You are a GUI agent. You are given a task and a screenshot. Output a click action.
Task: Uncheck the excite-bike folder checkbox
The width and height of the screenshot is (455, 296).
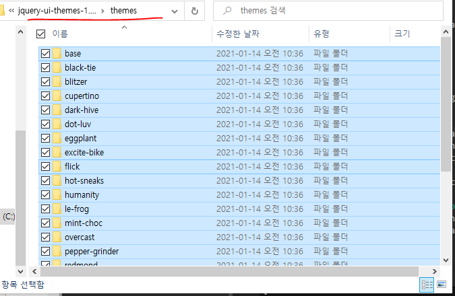[x=46, y=152]
